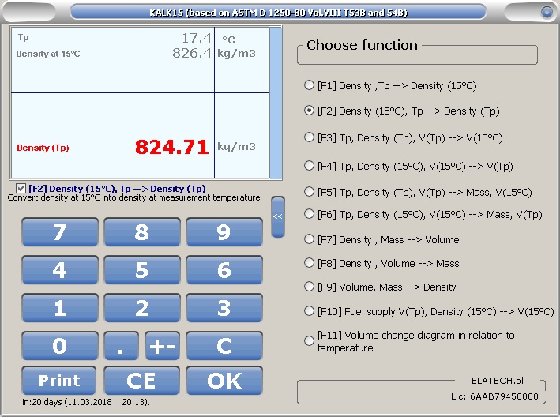Click the Density at 15°C value 826.4
Image resolution: width=560 pixels, height=417 pixels.
point(192,53)
